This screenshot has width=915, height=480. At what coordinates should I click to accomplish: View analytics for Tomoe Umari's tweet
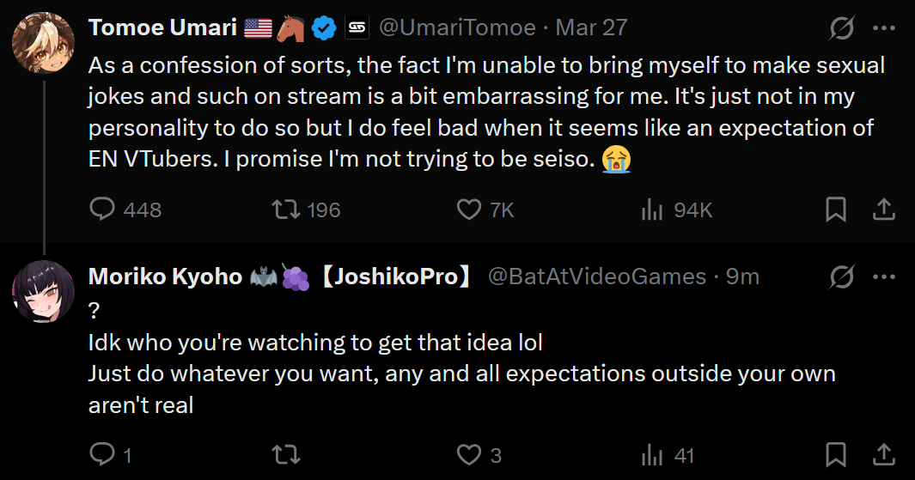[x=653, y=210]
